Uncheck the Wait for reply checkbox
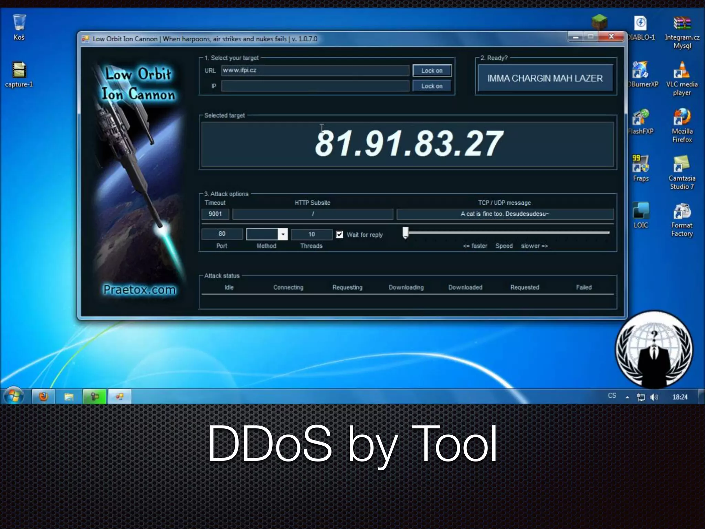705x529 pixels. coord(339,235)
